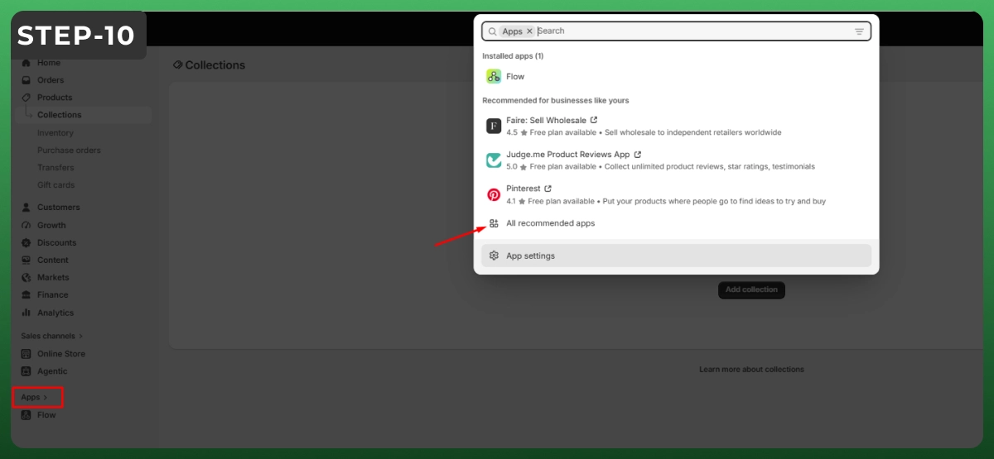Click the Orders icon in sidebar

[x=26, y=80]
